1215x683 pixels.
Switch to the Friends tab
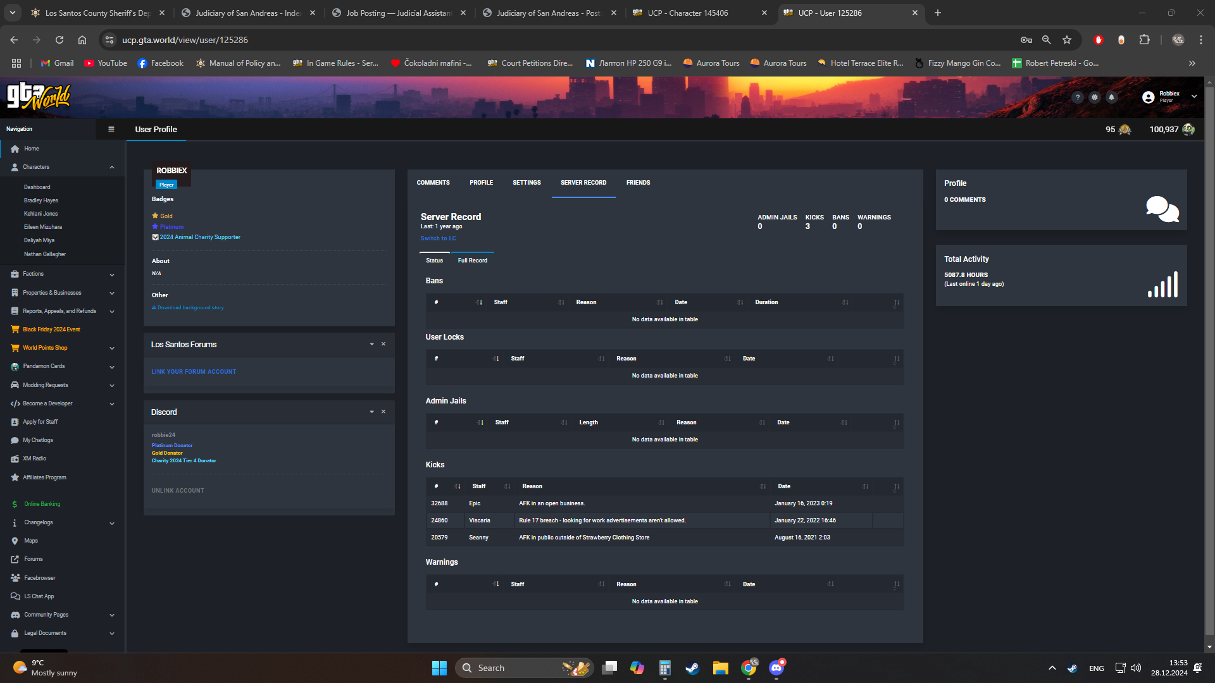point(638,183)
